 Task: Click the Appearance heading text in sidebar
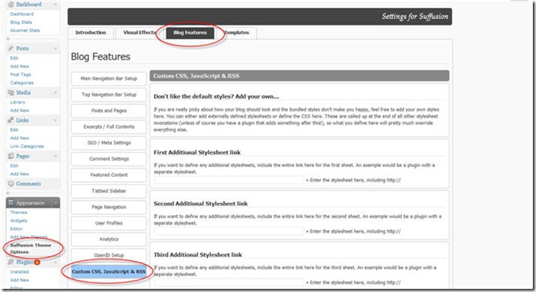point(30,203)
